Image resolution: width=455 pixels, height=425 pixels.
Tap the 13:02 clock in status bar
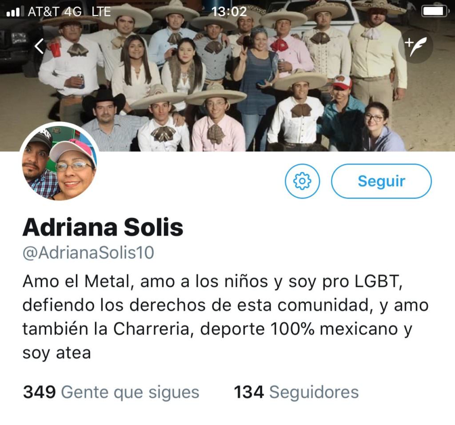(x=229, y=12)
